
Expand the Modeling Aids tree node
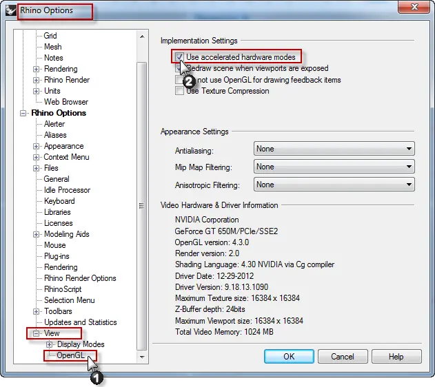[x=37, y=234]
